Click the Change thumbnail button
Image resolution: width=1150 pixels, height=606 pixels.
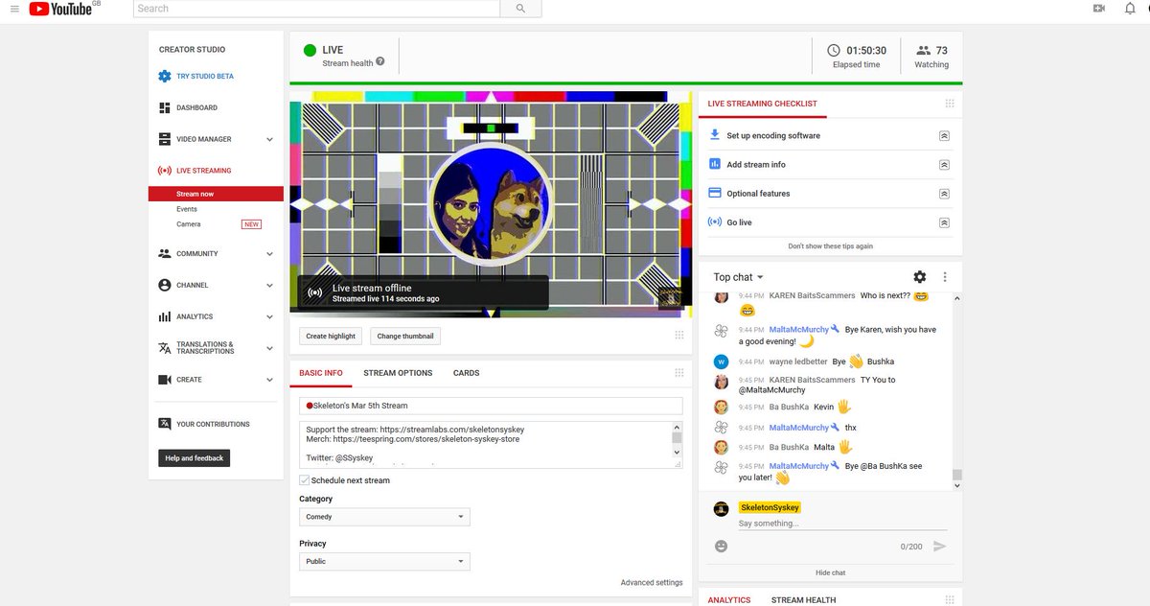405,337
